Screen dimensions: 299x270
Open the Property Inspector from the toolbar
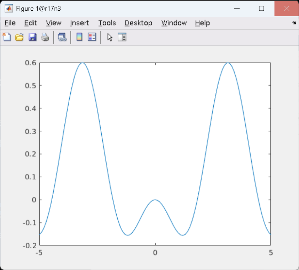point(122,37)
